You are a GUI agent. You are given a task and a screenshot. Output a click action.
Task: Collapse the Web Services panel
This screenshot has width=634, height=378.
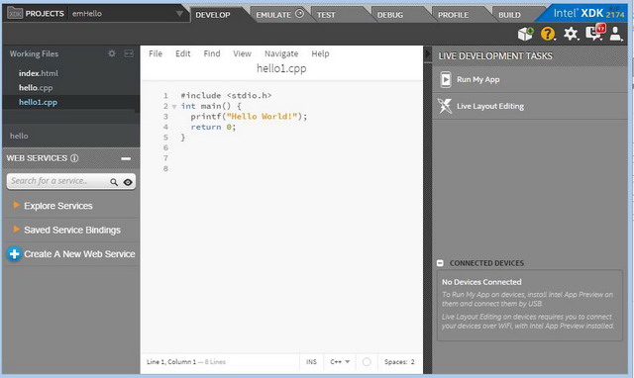(126, 158)
